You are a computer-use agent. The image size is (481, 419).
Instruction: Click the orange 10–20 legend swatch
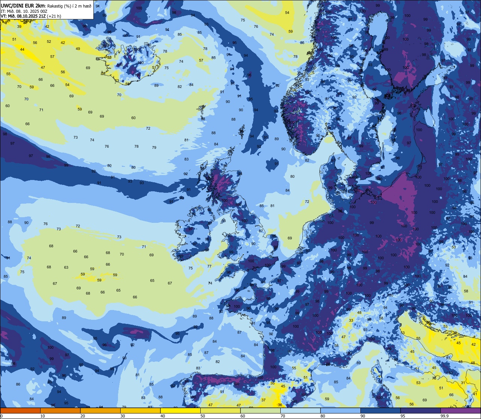[x=60, y=410]
